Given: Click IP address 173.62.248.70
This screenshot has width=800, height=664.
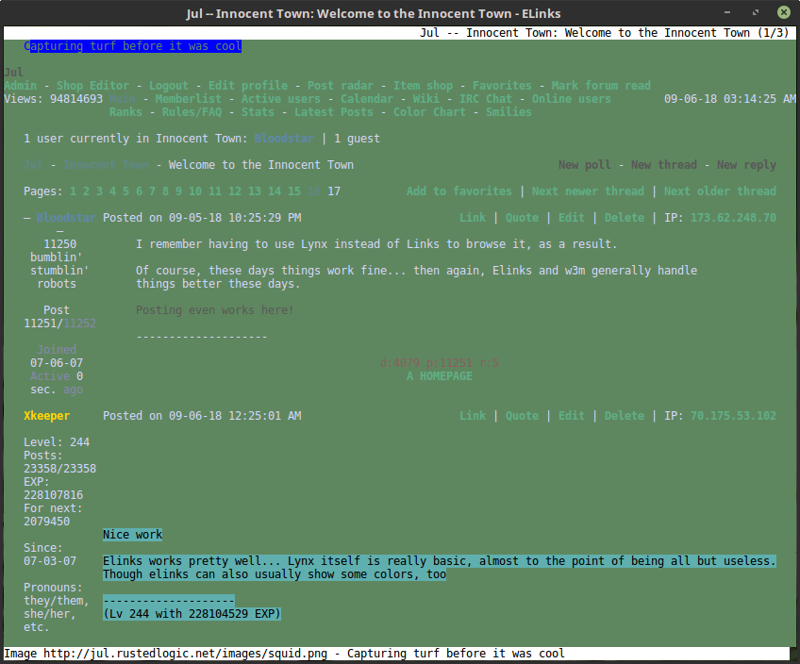Looking at the screenshot, I should pos(733,218).
